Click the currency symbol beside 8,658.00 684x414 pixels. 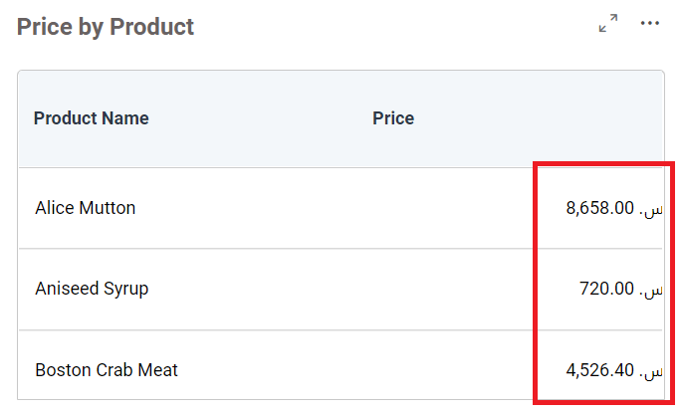(652, 209)
